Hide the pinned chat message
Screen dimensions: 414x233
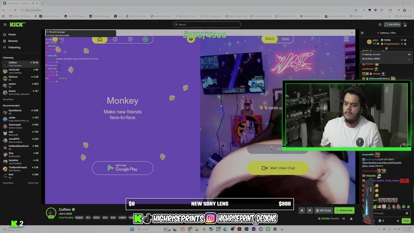409,54
